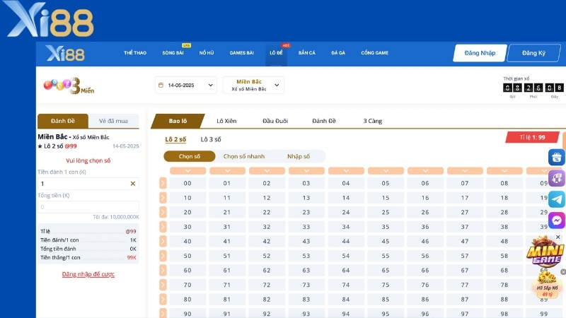
Task: Select entire row starting with 30
Action: (163, 227)
